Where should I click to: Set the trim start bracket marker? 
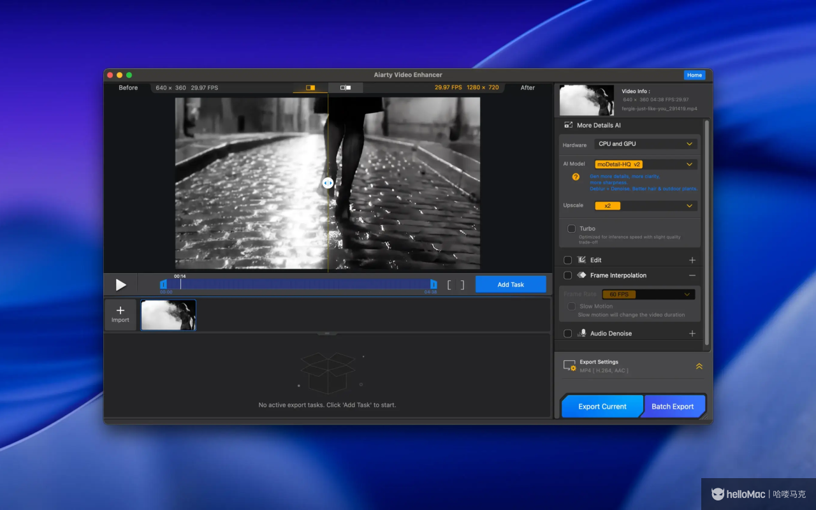[449, 285]
